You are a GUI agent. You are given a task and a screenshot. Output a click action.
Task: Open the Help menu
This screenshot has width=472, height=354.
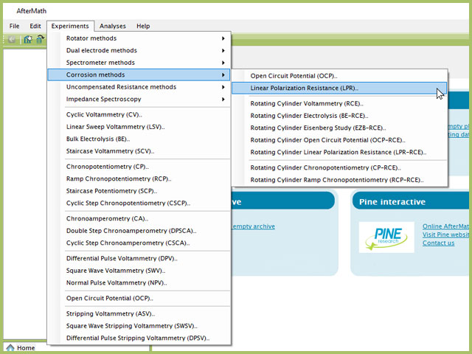[143, 26]
